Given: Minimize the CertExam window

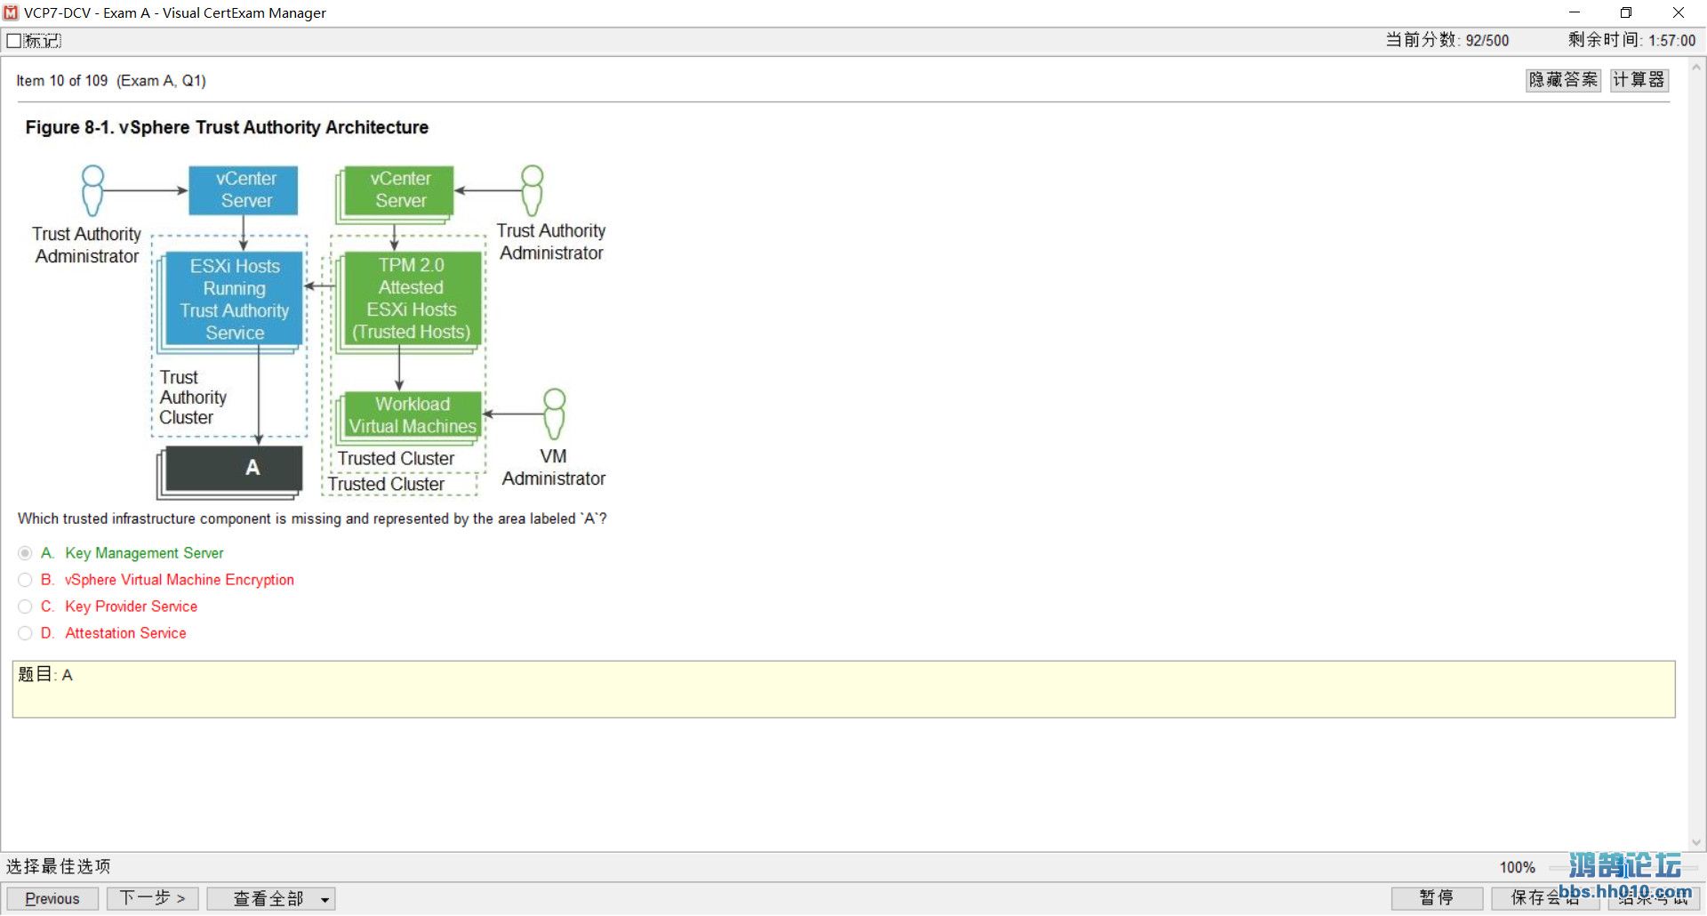Looking at the screenshot, I should (x=1575, y=12).
